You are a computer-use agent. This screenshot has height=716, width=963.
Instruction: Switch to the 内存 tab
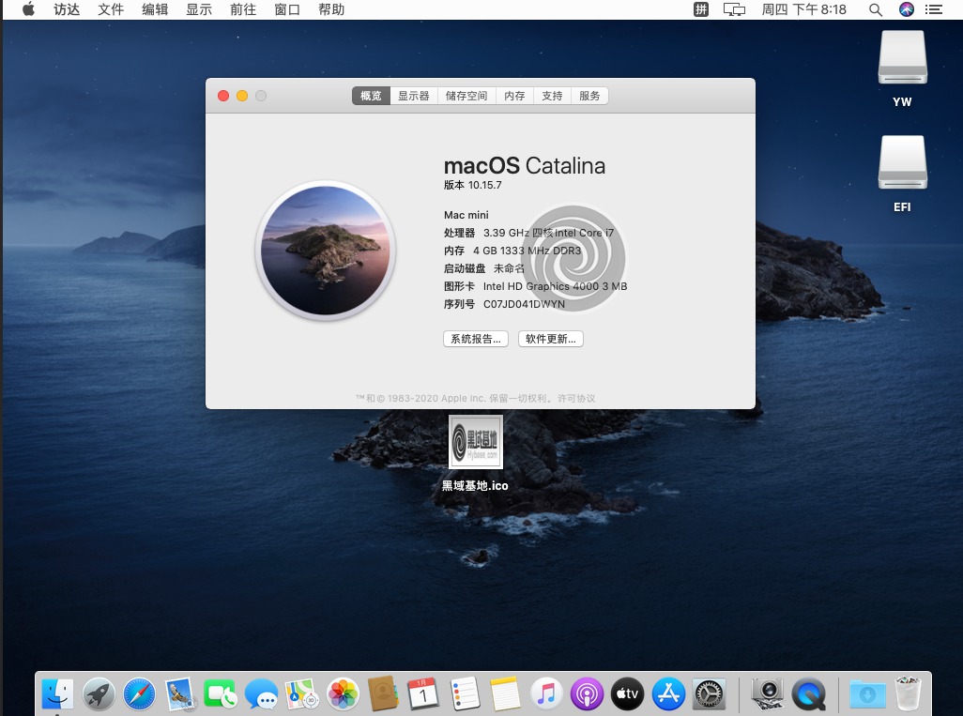pos(514,96)
